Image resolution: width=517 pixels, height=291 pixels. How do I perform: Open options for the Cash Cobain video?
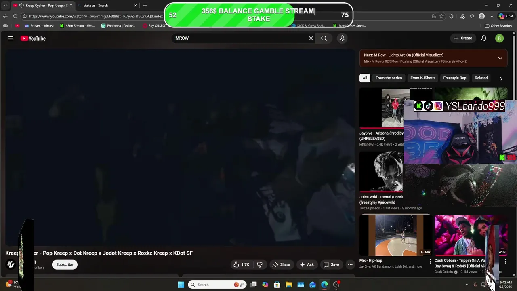tap(505, 261)
